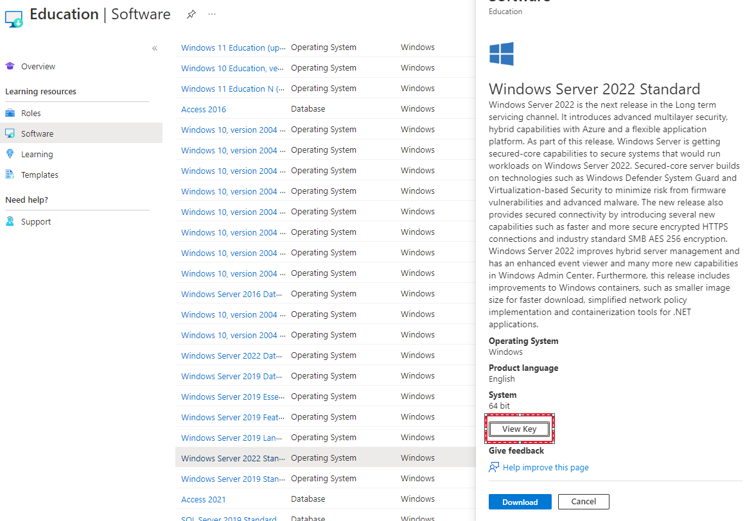Image resolution: width=745 pixels, height=521 pixels.
Task: Pin the Education Software page
Action: pyautogui.click(x=191, y=14)
